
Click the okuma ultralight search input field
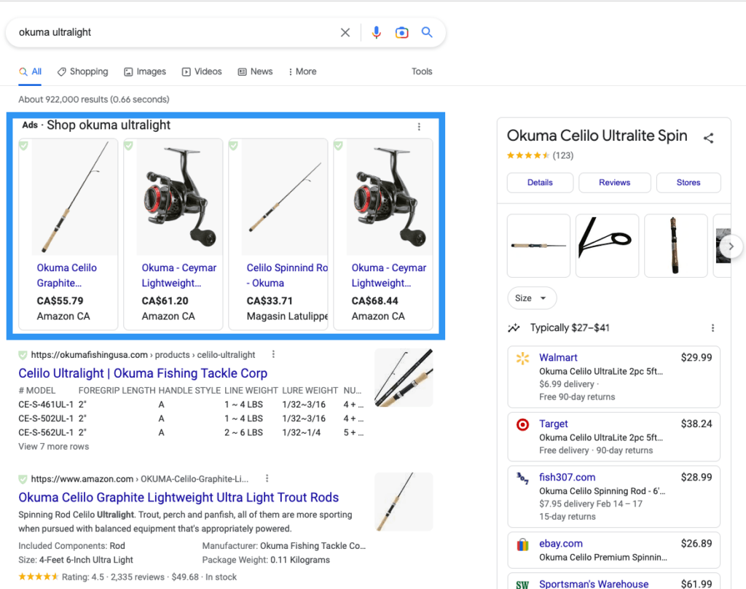[176, 32]
